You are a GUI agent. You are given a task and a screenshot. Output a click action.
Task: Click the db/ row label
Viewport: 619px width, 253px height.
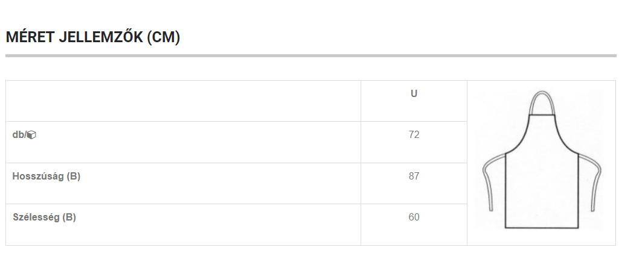tap(24, 135)
